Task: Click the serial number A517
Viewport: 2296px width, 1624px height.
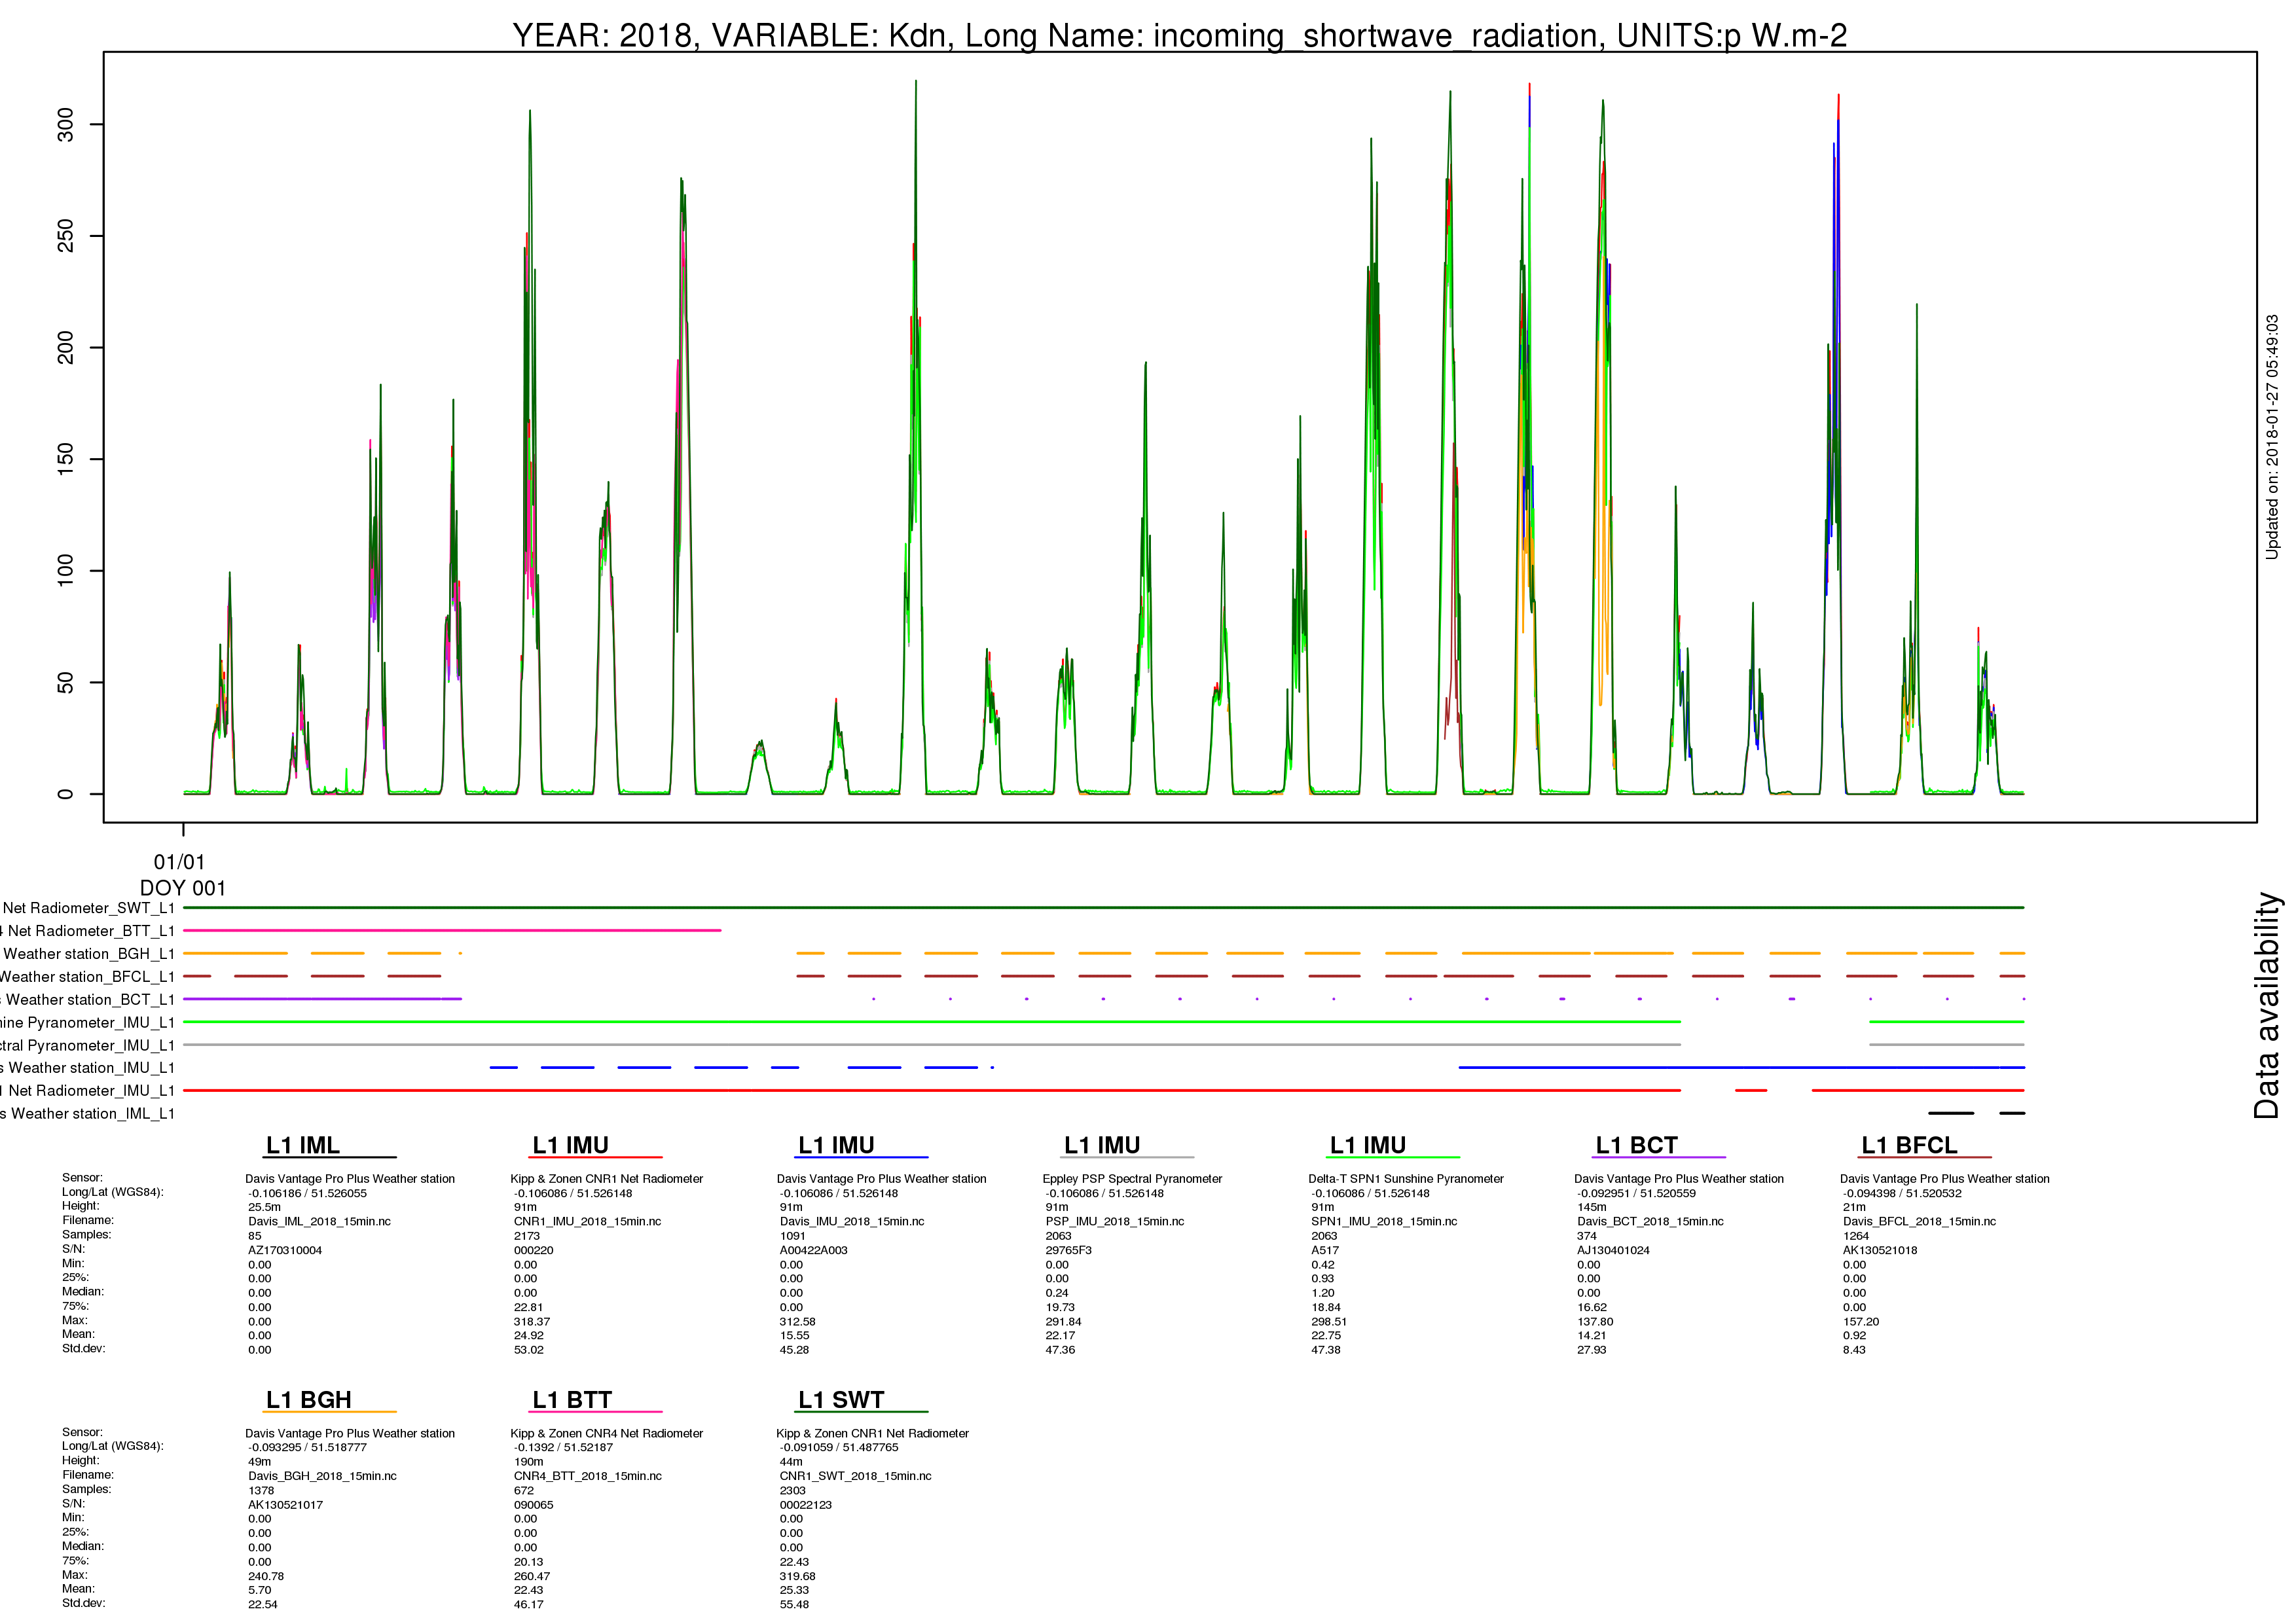Action: (1325, 1251)
